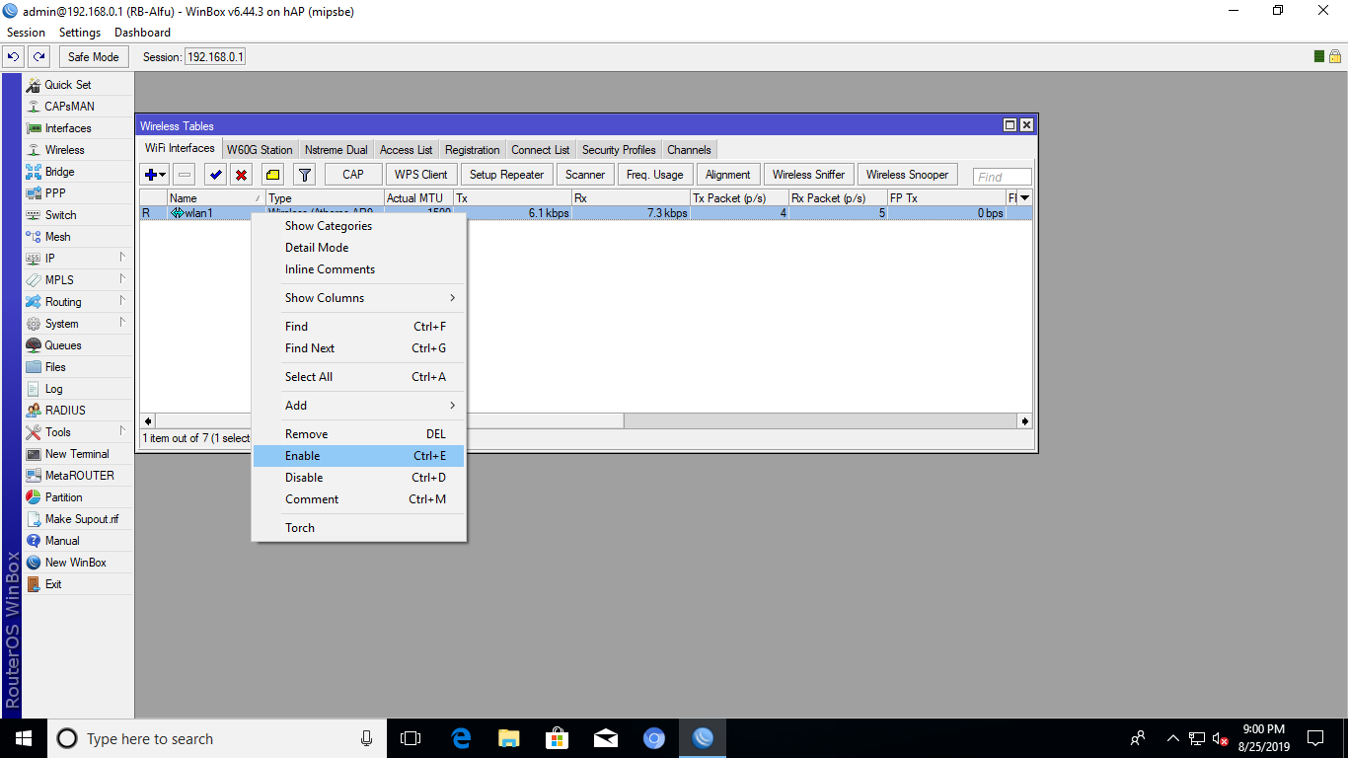The width and height of the screenshot is (1348, 758).
Task: Click the Scanner button
Action: tap(585, 175)
